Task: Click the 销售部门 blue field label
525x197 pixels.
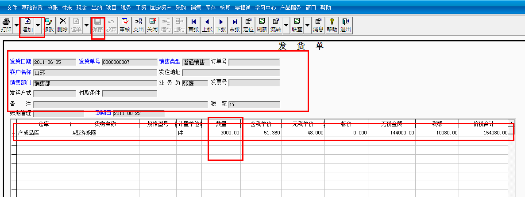Action: coord(21,82)
